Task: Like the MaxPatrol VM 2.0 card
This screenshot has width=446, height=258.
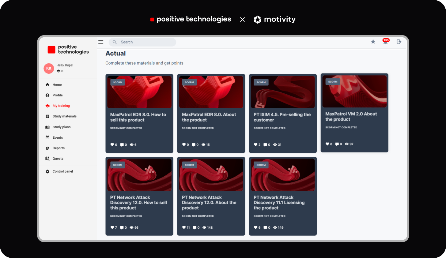Action: (327, 144)
